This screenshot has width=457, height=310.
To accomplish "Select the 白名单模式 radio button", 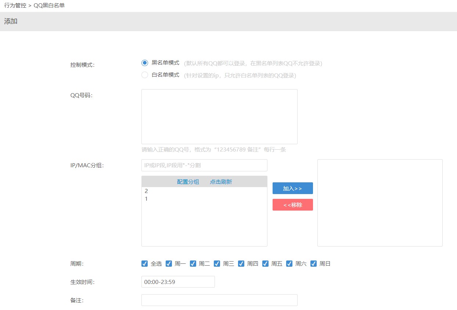I will coord(145,75).
